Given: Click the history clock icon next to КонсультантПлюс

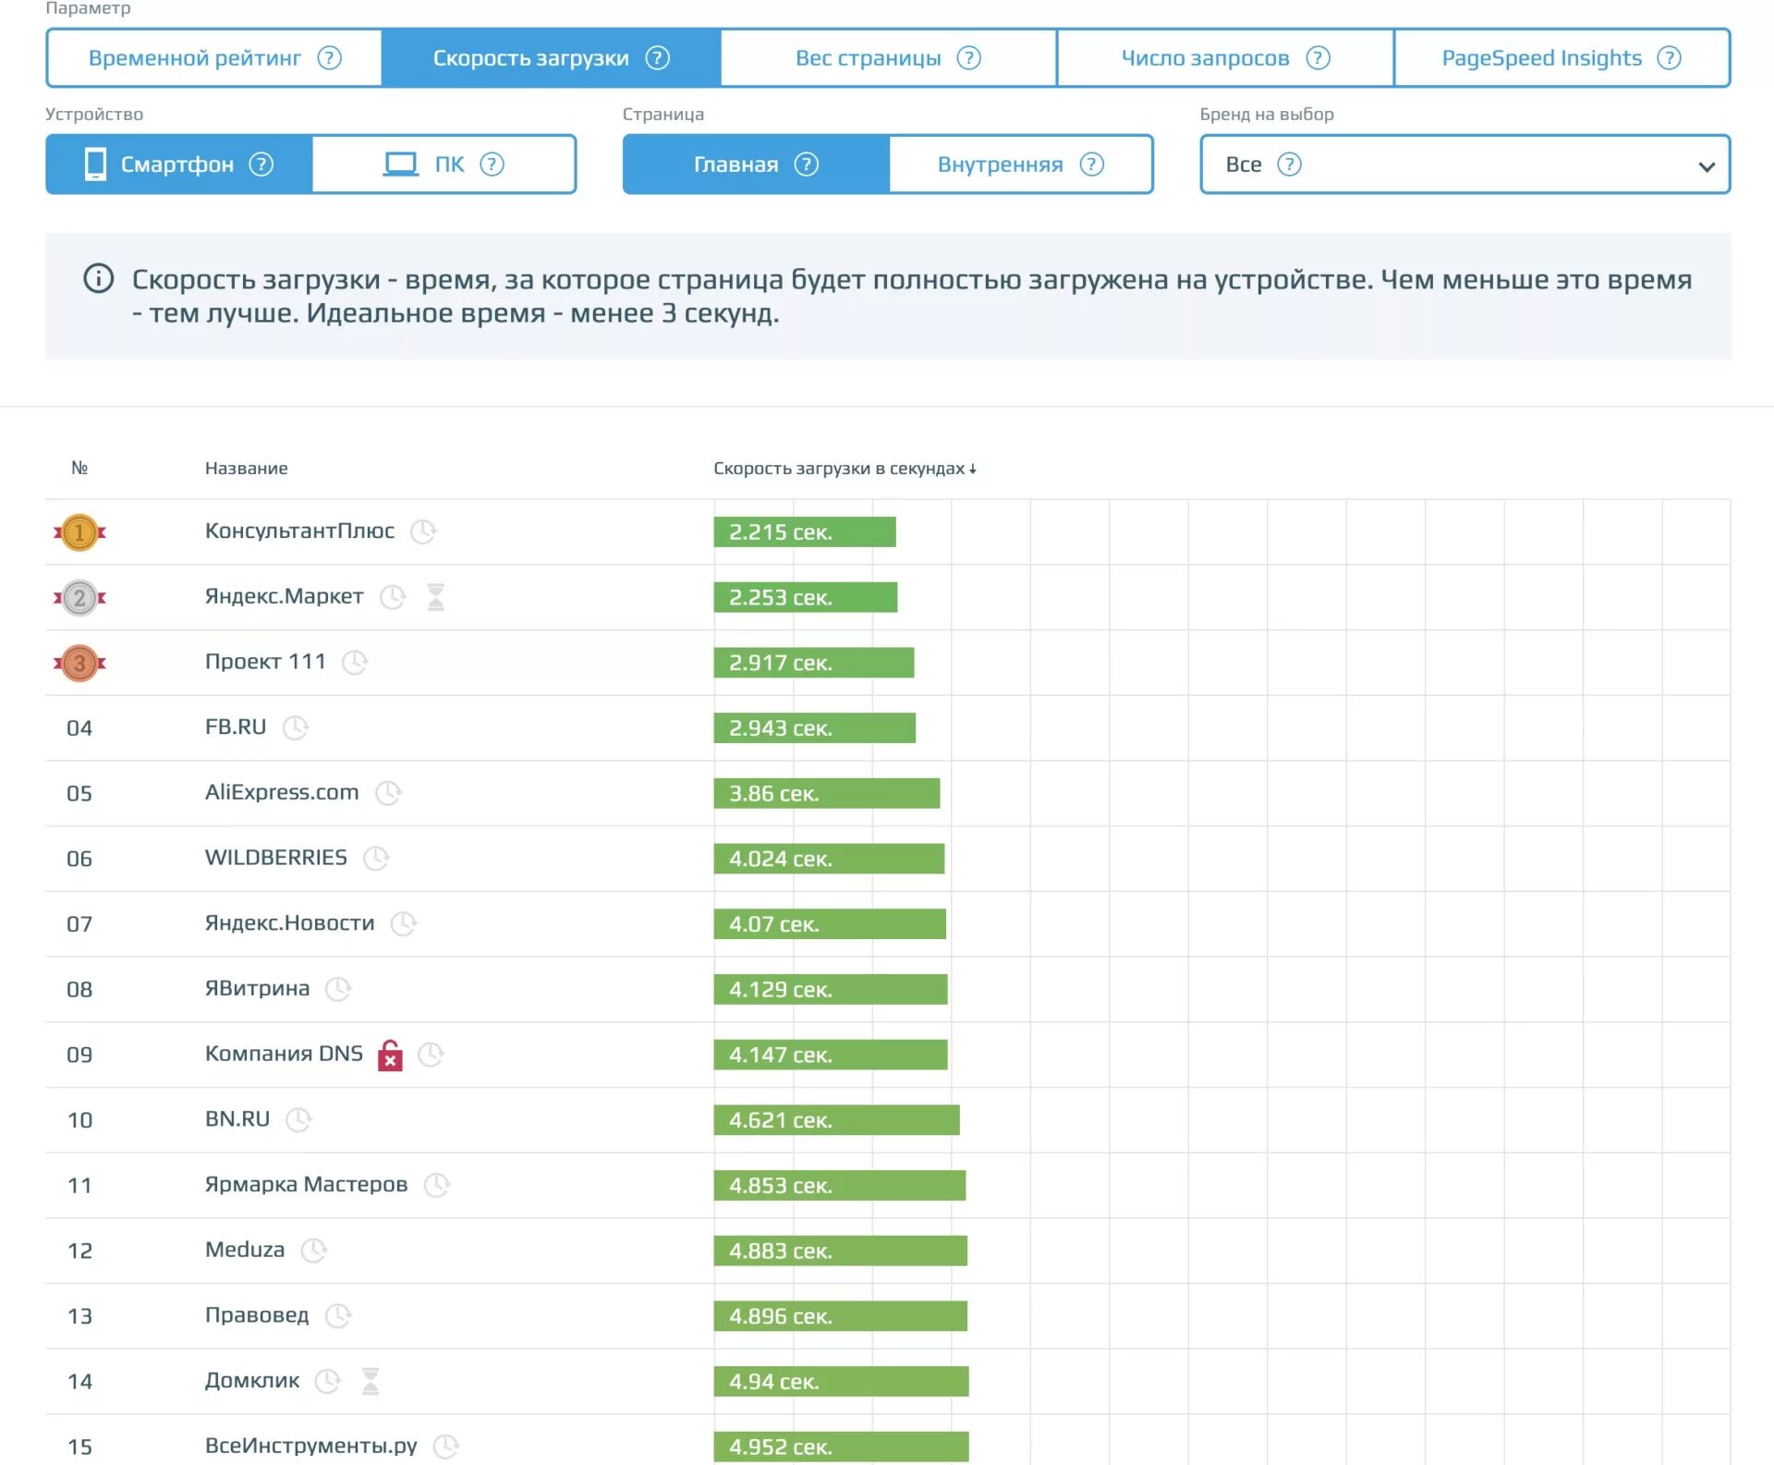Looking at the screenshot, I should coord(423,531).
